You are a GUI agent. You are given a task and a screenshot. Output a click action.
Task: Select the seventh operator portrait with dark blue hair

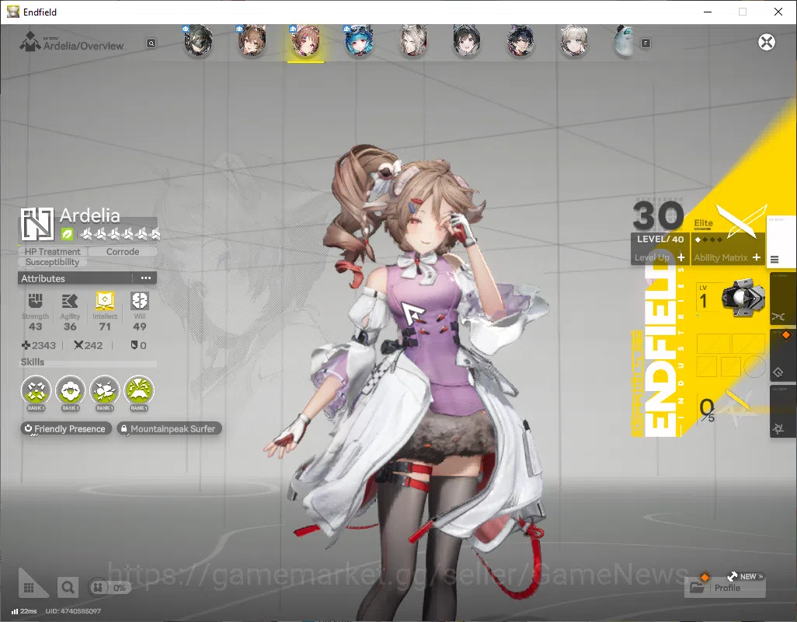click(x=520, y=41)
